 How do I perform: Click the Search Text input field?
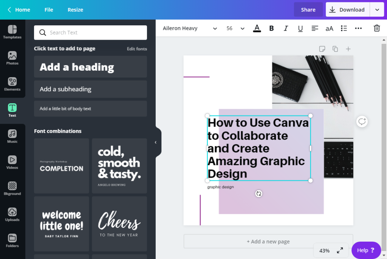[90, 33]
